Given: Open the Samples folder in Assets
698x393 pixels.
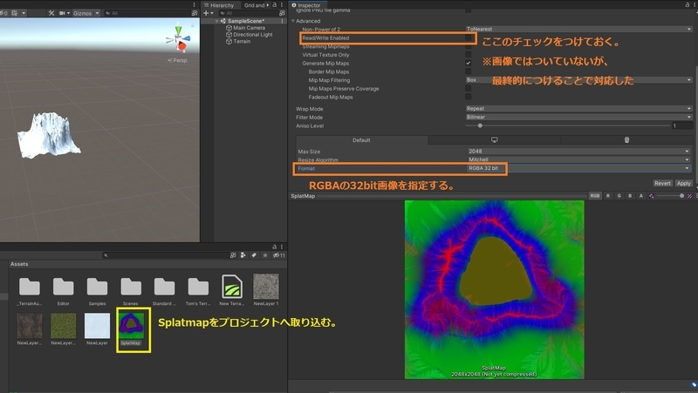Looking at the screenshot, I should point(97,287).
